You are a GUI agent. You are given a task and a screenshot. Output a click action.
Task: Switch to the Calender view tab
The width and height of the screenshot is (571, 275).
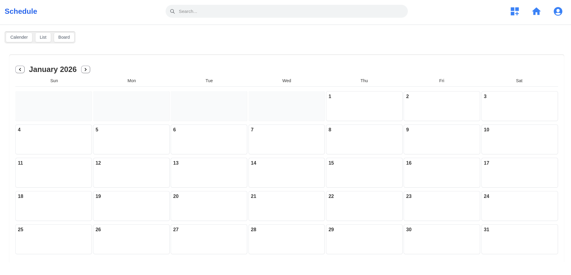(19, 37)
